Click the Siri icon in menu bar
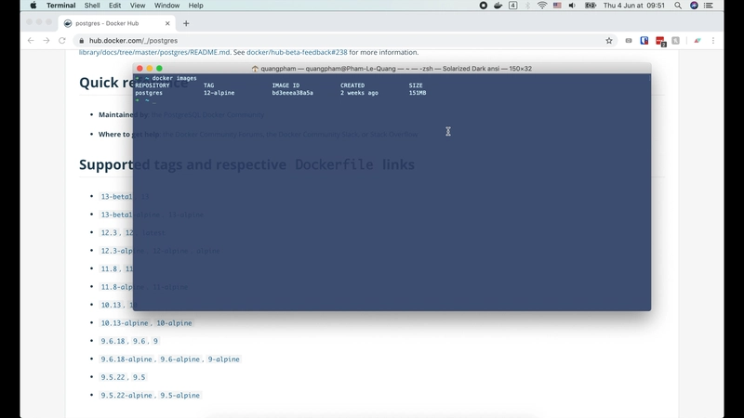The height and width of the screenshot is (418, 744). point(694,6)
